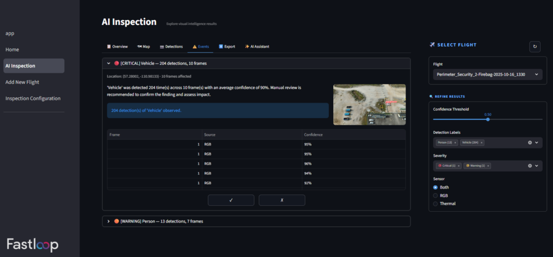Click the refresh flights icon button
The width and height of the screenshot is (553, 257).
coord(535,47)
